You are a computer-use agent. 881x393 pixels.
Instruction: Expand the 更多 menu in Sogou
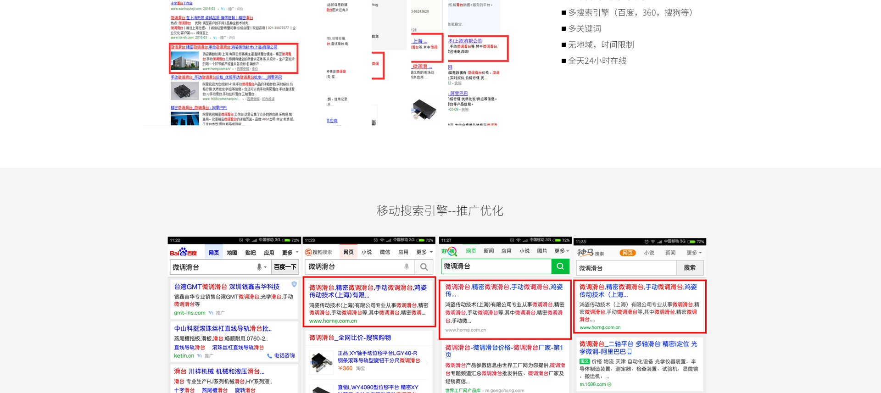(424, 252)
